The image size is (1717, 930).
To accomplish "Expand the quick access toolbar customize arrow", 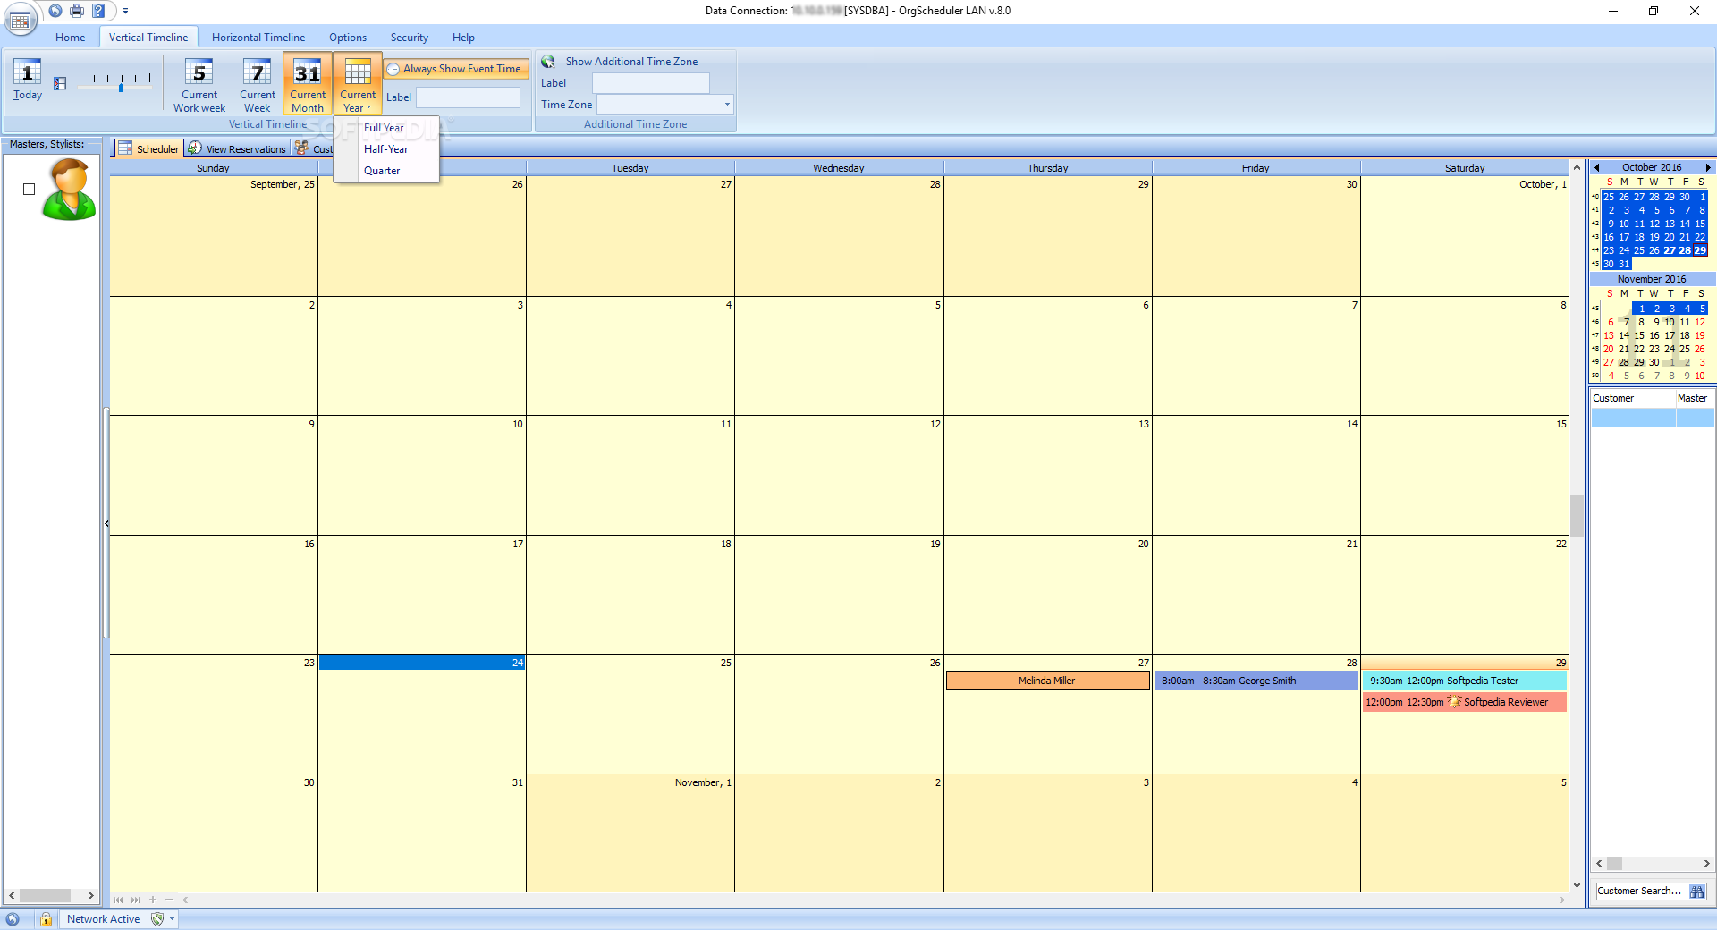I will (125, 12).
